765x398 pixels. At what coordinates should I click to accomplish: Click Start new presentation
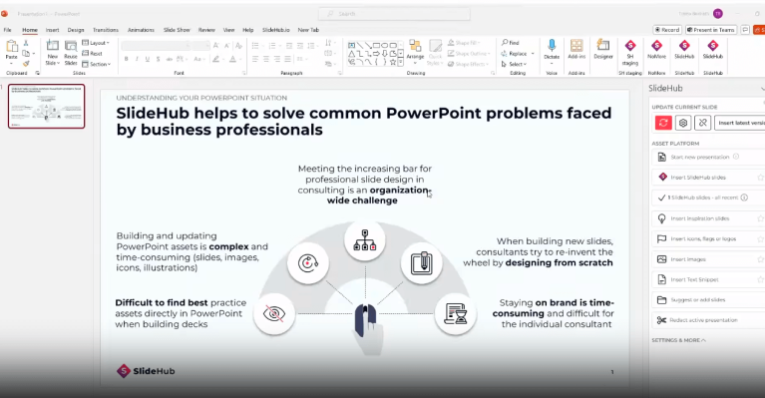point(708,157)
